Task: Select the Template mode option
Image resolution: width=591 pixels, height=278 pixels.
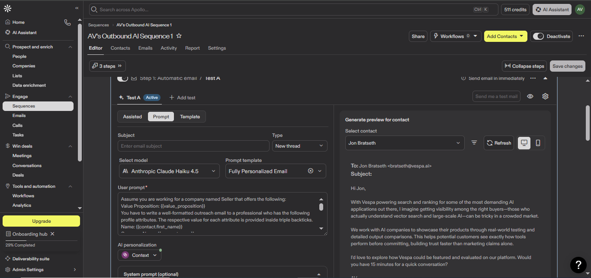Action: 190,117
